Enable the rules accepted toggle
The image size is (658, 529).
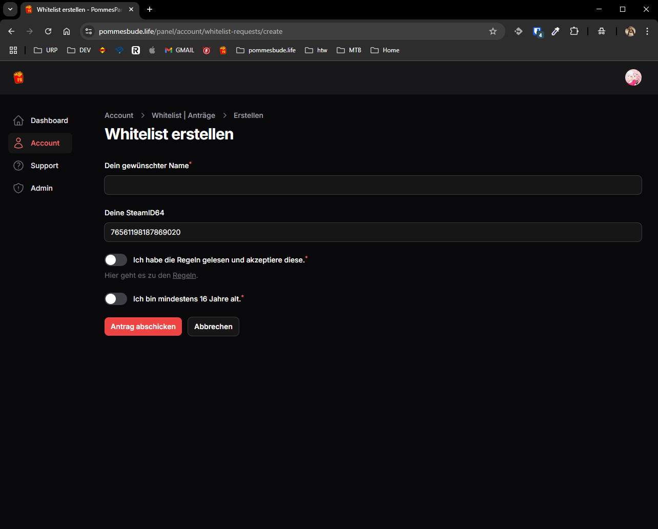point(116,260)
